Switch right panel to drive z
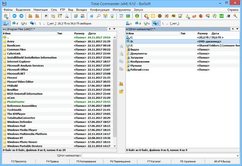The height and width of the screenshot is (166, 242). [x=146, y=23]
